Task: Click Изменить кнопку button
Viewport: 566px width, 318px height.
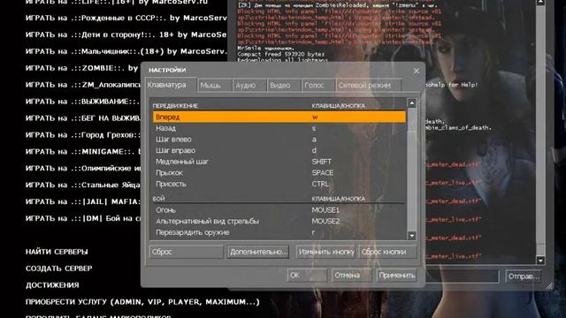Action: coord(326,252)
